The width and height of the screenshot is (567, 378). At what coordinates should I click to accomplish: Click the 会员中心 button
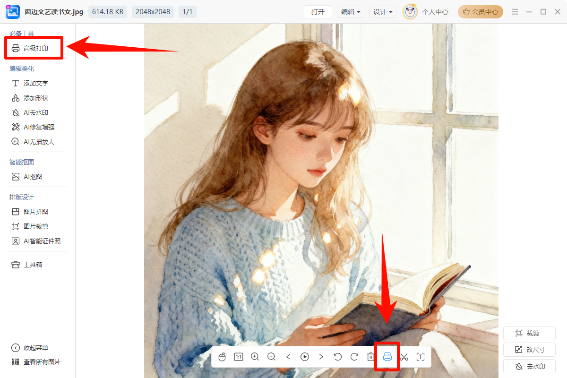(x=481, y=12)
